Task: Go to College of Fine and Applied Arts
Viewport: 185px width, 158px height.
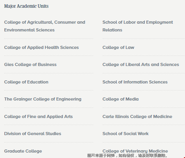Action: pos(38,116)
